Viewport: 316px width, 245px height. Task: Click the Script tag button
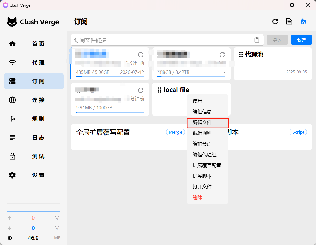pyautogui.click(x=298, y=132)
